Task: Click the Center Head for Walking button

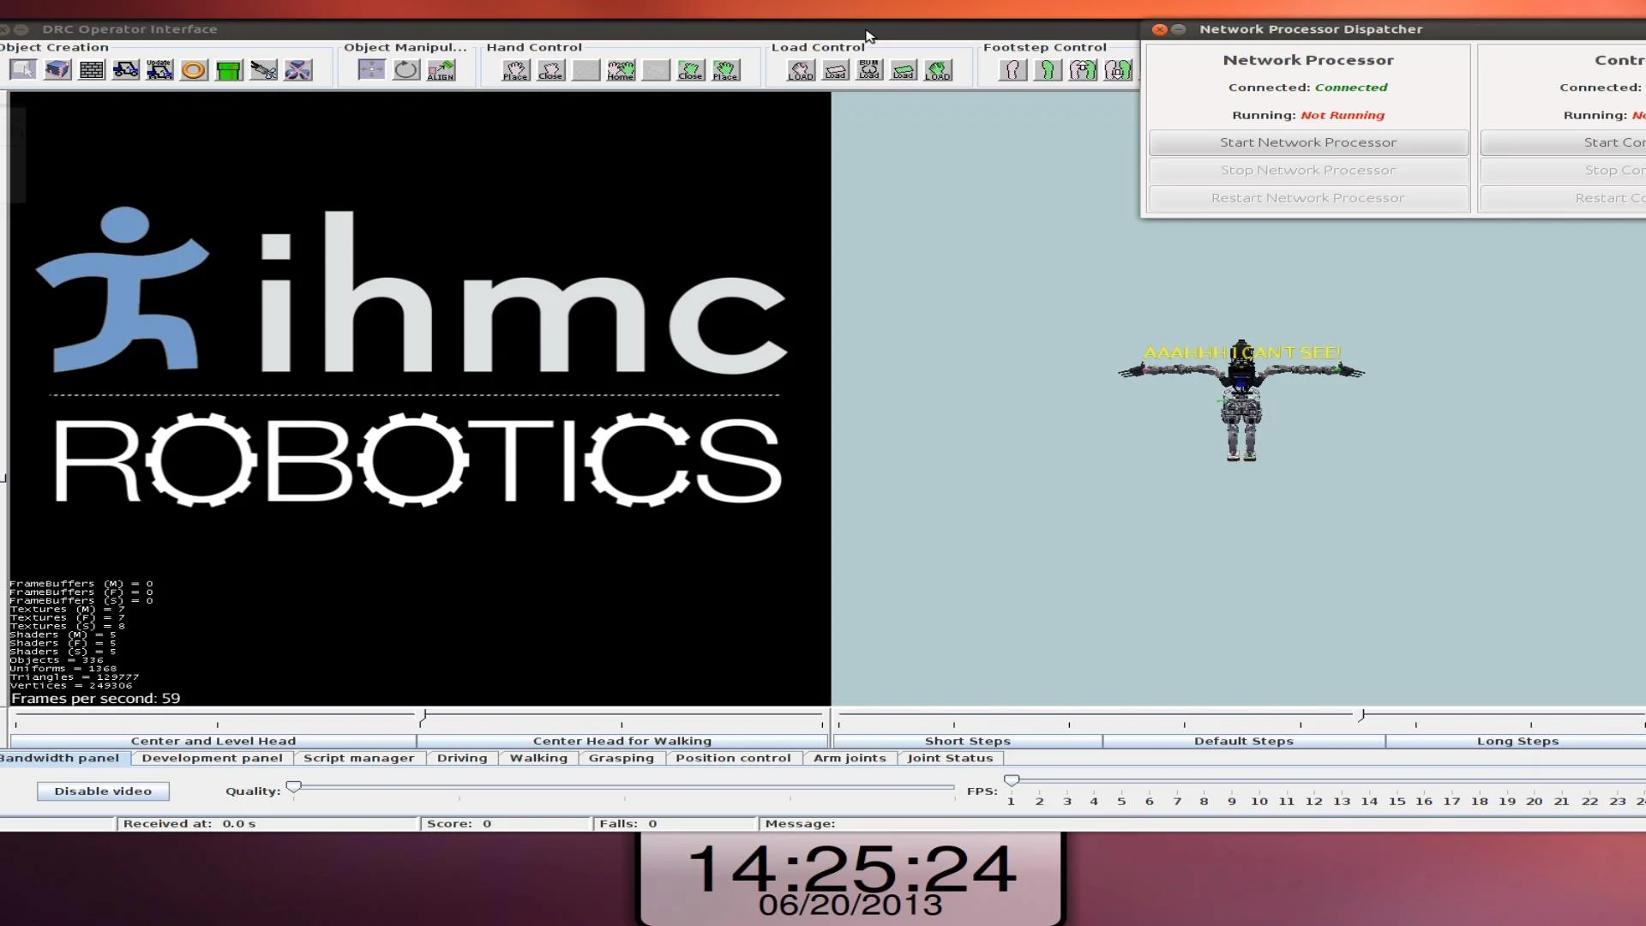Action: (x=622, y=741)
